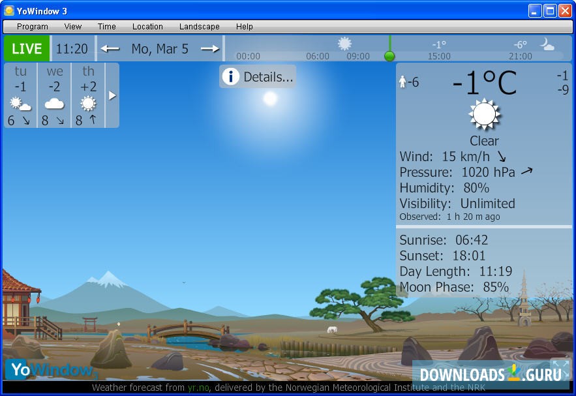Click Observed: 1 h 20 m ago text

[449, 217]
